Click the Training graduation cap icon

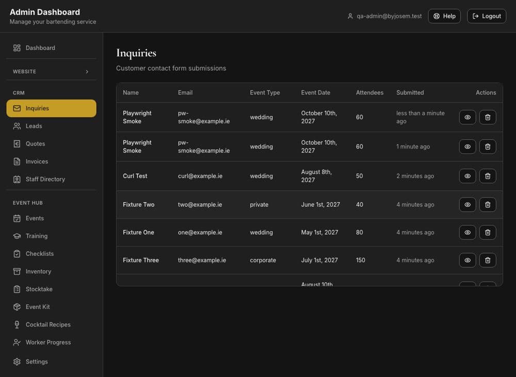click(17, 236)
